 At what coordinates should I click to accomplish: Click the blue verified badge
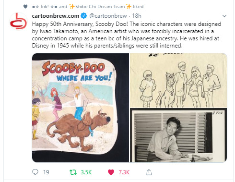tap(83, 16)
